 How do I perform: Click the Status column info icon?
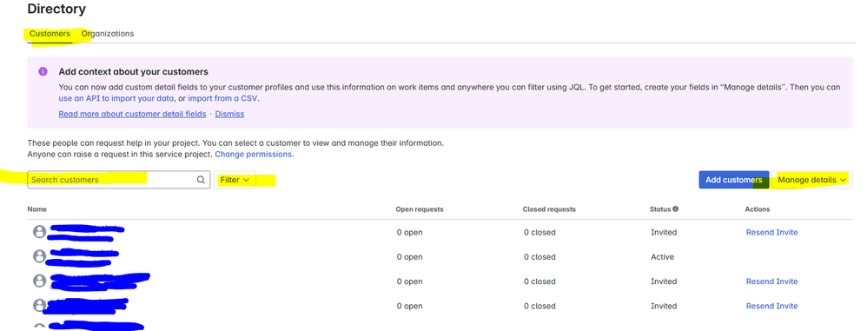675,209
